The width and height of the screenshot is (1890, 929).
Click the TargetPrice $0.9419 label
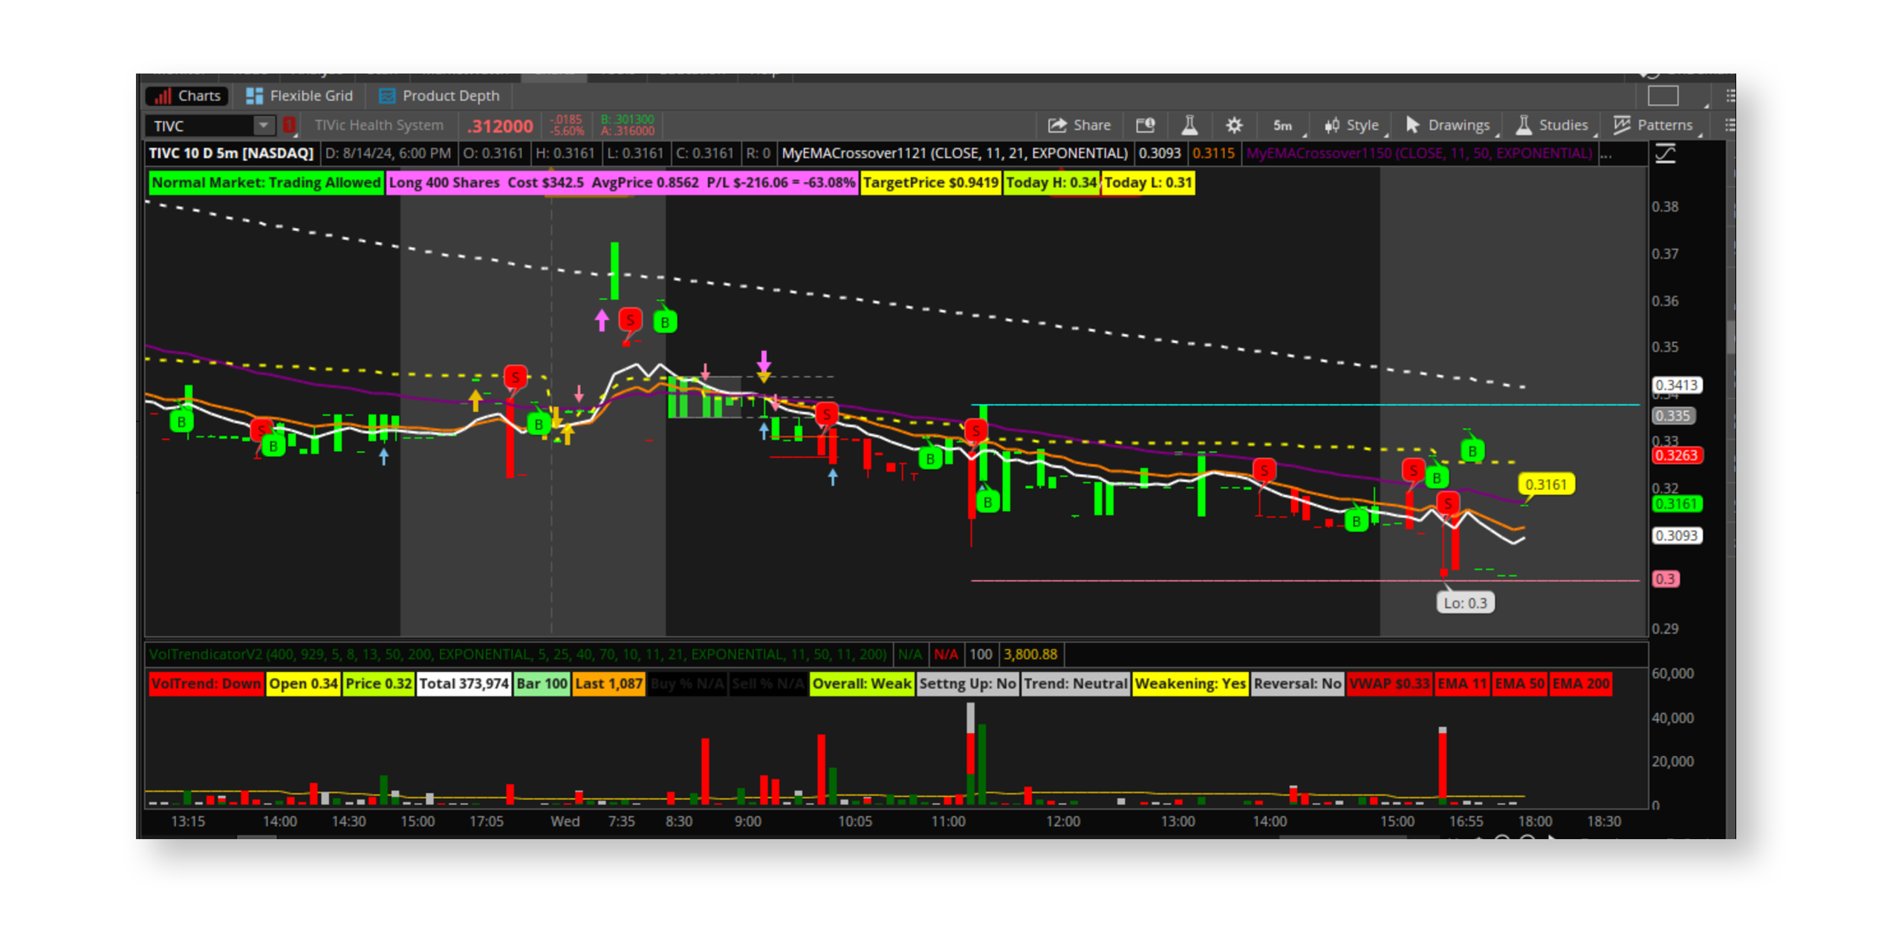tap(930, 183)
